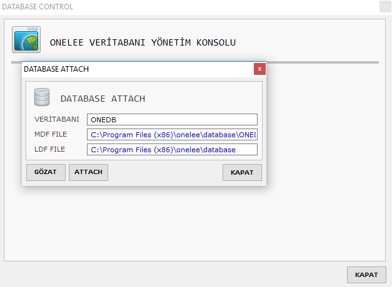Click the DATABASE ATTACH dialog title bar text
The image size is (392, 287).
click(56, 69)
